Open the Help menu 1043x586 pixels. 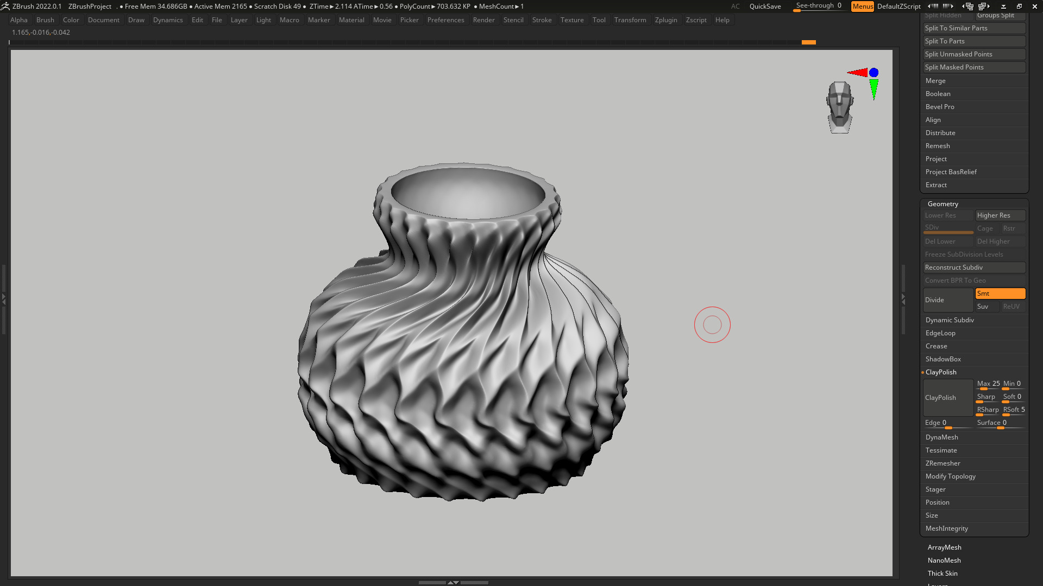722,20
